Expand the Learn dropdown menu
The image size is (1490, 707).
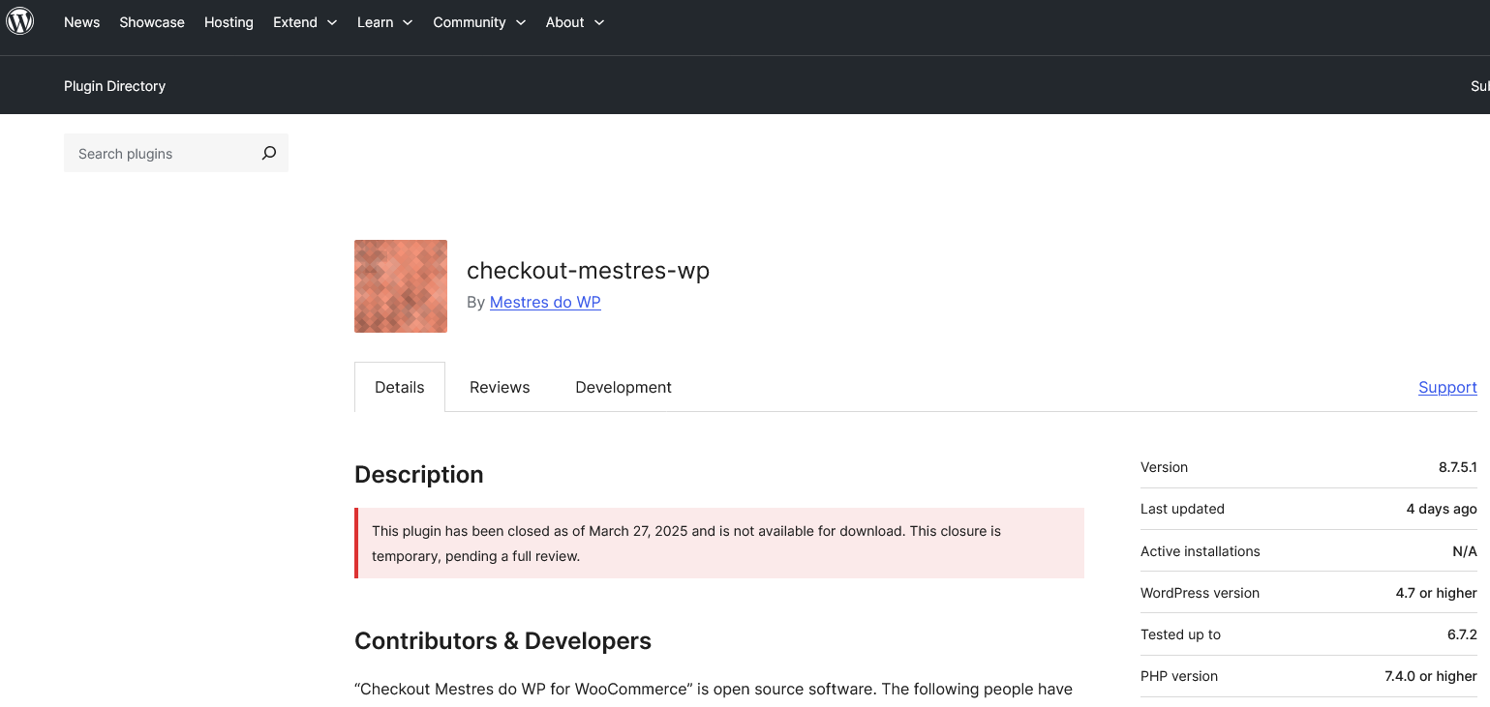pyautogui.click(x=385, y=22)
